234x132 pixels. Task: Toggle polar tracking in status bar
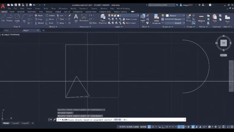pyautogui.click(x=167, y=127)
